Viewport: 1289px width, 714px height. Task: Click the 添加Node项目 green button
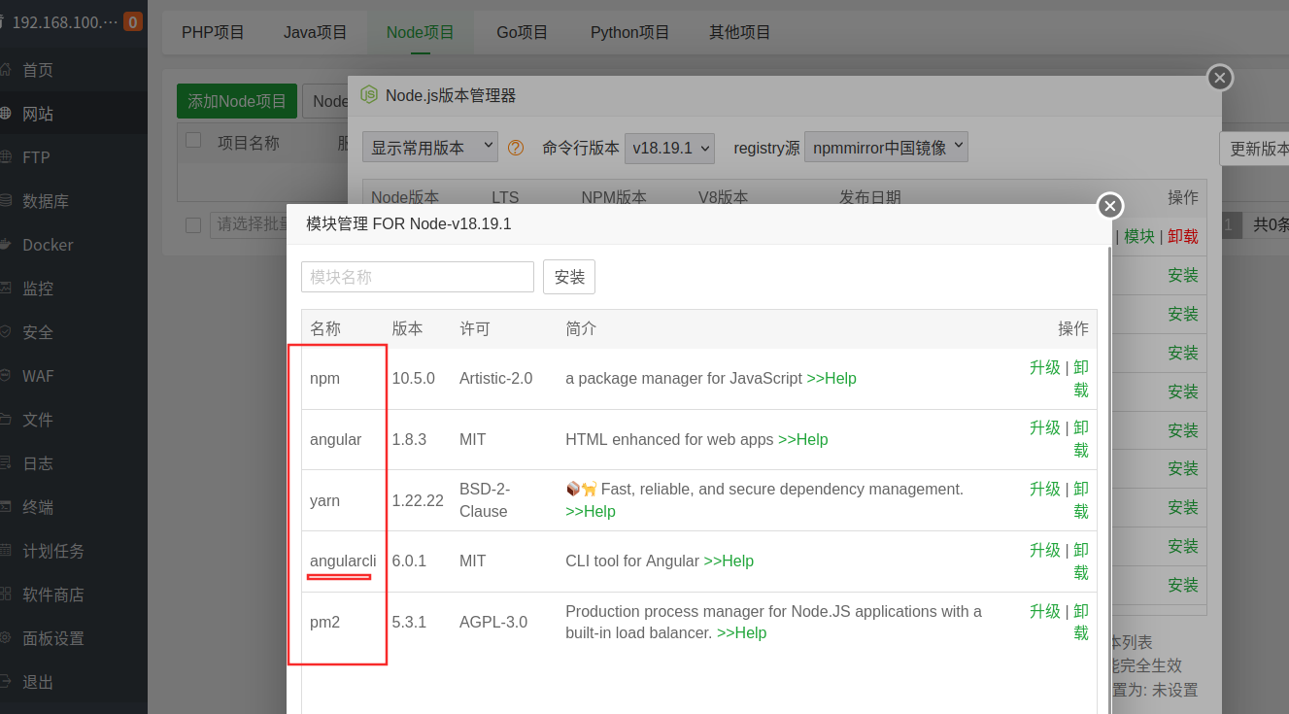click(237, 101)
